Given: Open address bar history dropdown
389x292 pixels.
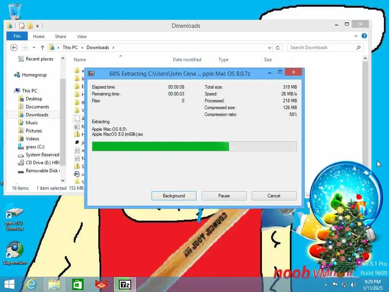Looking at the screenshot, I should tap(269, 48).
